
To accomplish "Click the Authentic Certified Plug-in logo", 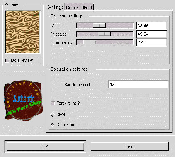I will pyautogui.click(x=23, y=101).
